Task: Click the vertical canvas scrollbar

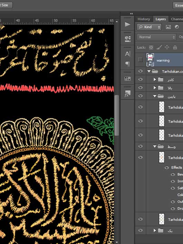Action: point(117,115)
